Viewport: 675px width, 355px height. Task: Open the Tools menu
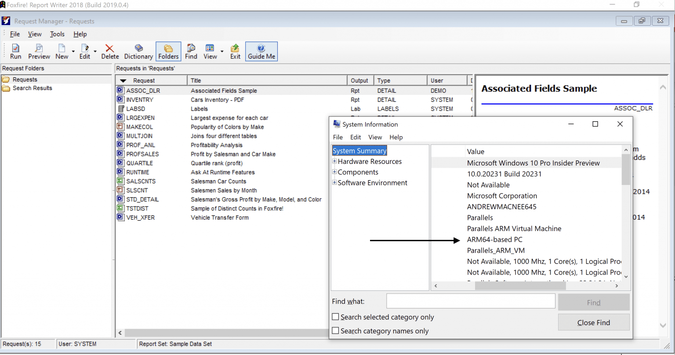[x=57, y=34]
